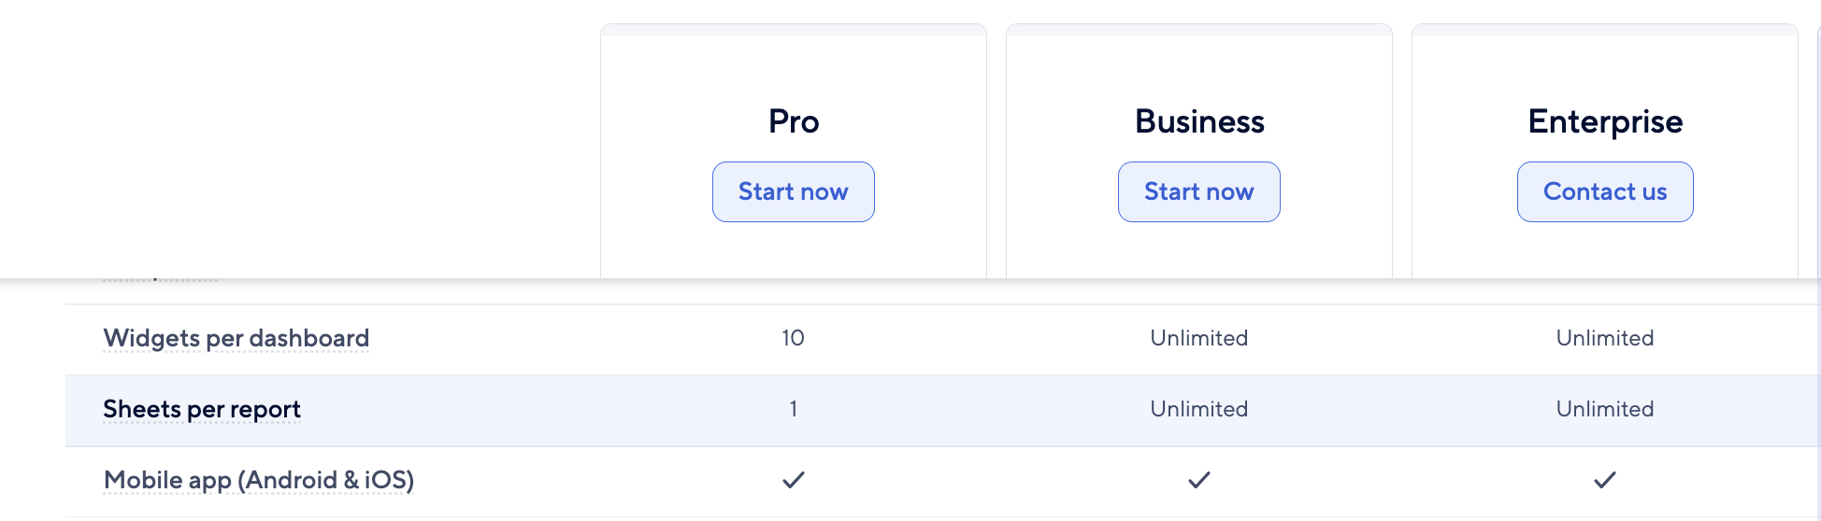
Task: Click Pro sheets per report value 1
Action: pyautogui.click(x=794, y=409)
